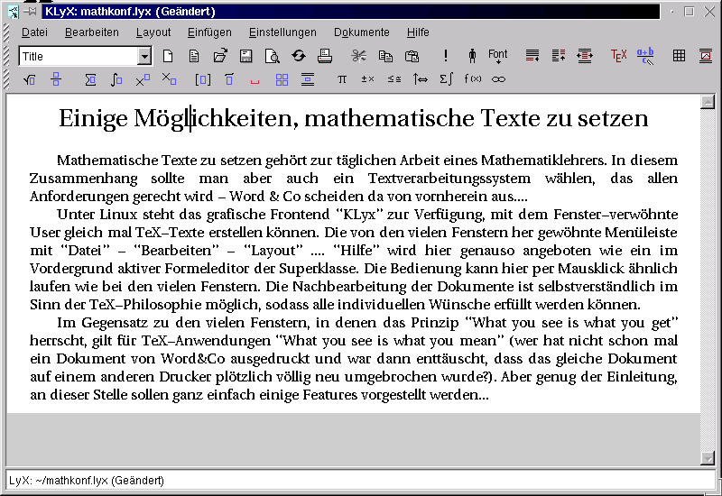Screen dimensions: 722x496
Task: Insert superscript with the x-exponent icon
Action: point(143,80)
